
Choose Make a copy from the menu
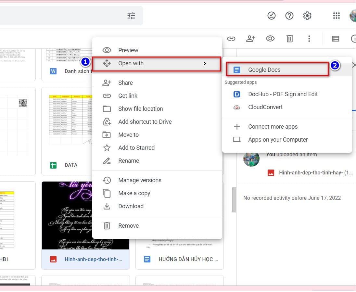(134, 193)
